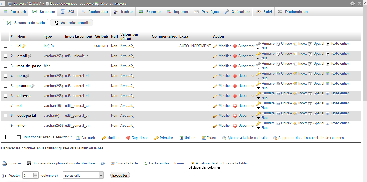Click the bulk Index link below the table

pyautogui.click(x=209, y=138)
